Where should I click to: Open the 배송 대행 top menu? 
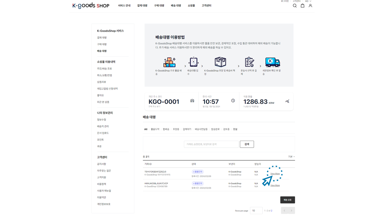(176, 6)
